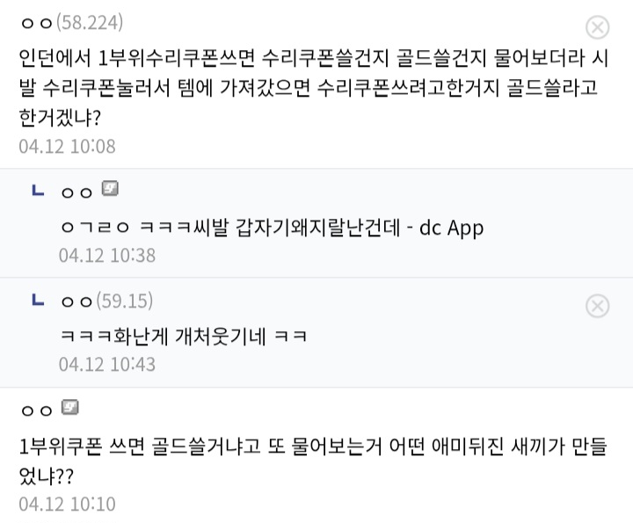Click the delete X icon on the 58.224 comment

point(597,27)
